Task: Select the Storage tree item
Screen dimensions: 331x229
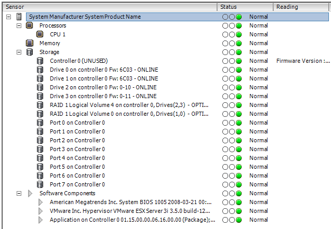Action: (49, 52)
